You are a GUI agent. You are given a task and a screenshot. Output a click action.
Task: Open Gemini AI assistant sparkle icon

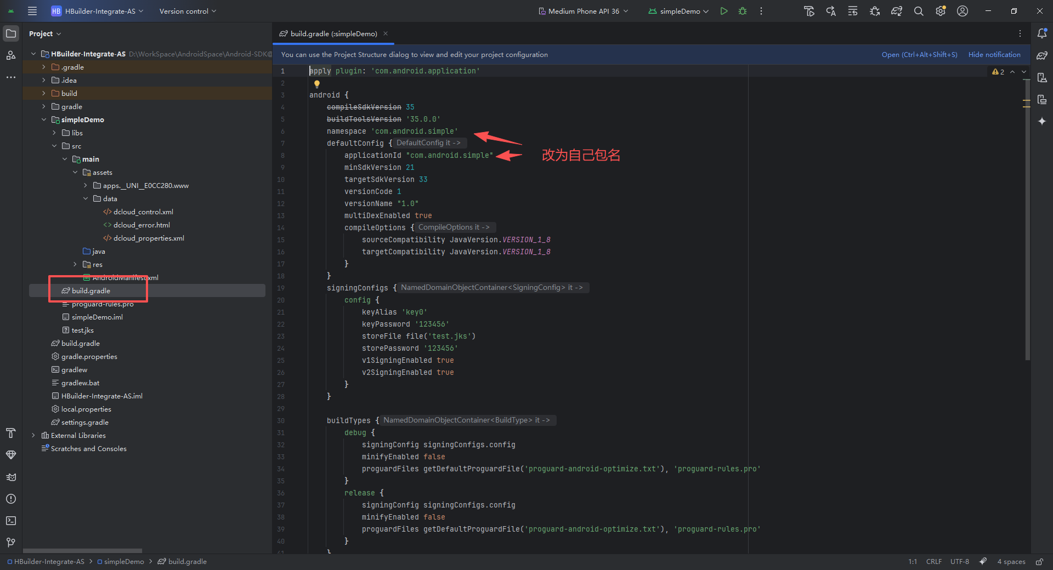pyautogui.click(x=1042, y=121)
